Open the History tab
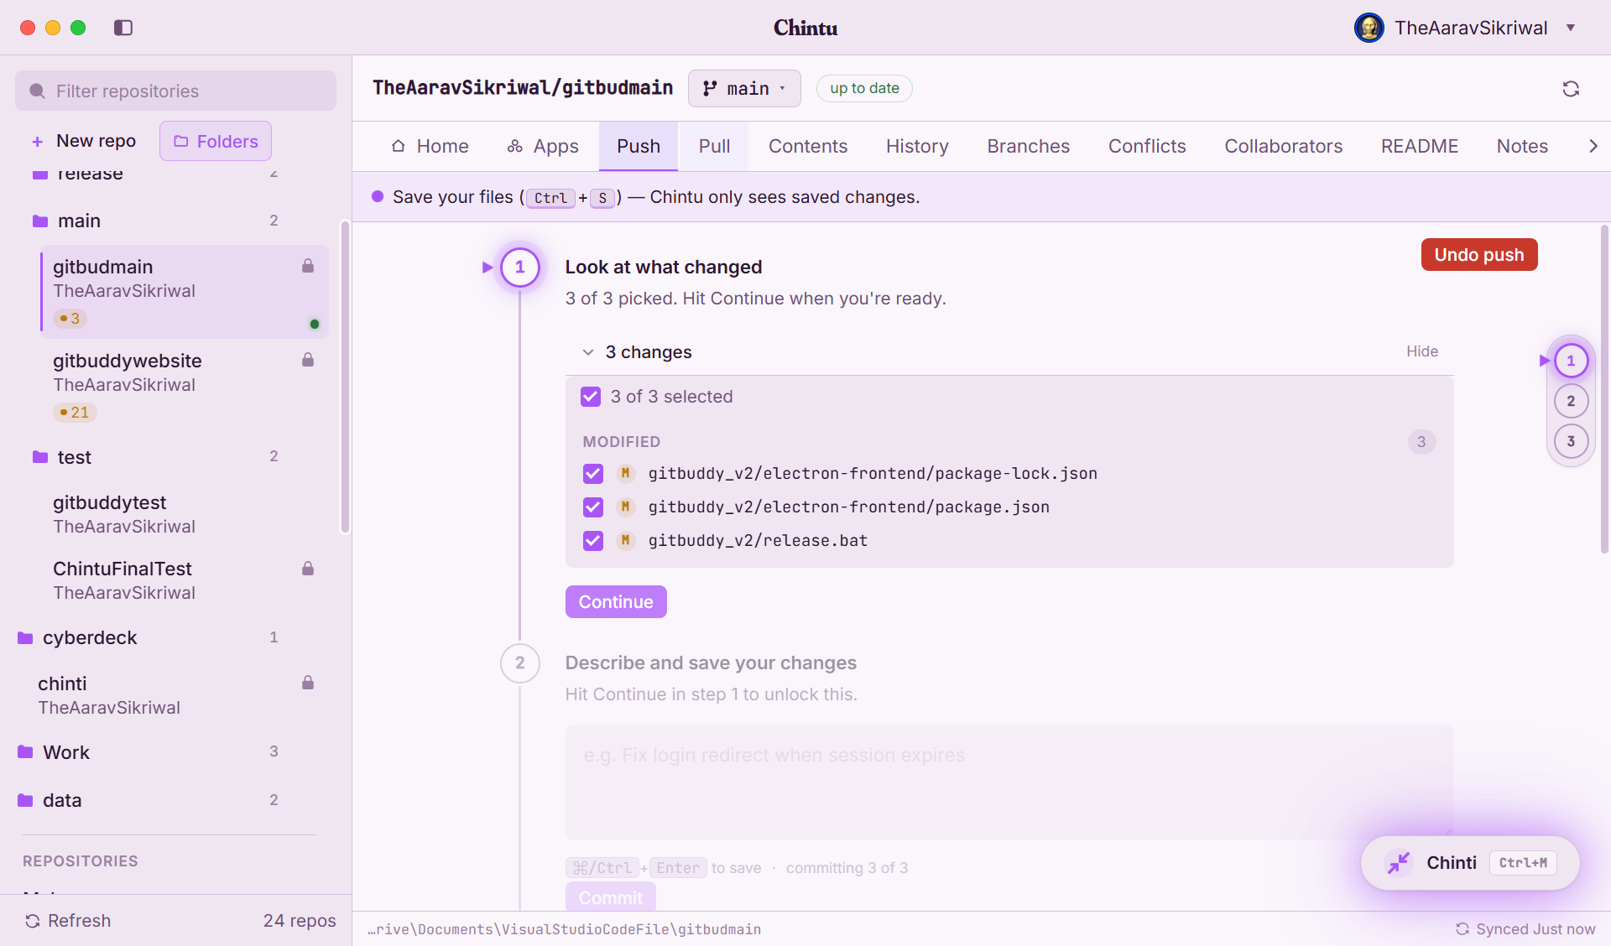Viewport: 1611px width, 946px height. pyautogui.click(x=917, y=146)
